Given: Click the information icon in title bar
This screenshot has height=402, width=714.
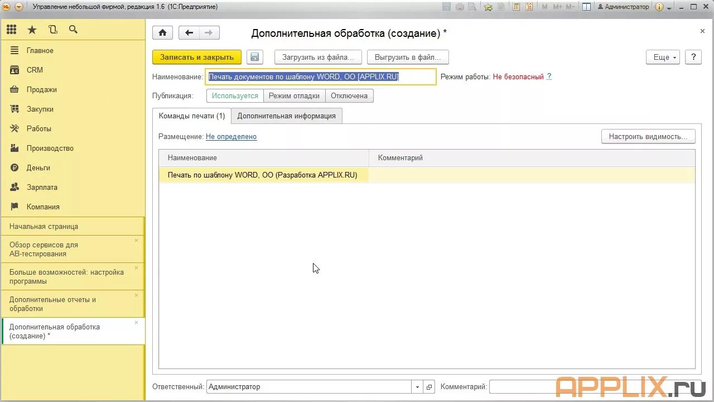Looking at the screenshot, I should (x=659, y=7).
